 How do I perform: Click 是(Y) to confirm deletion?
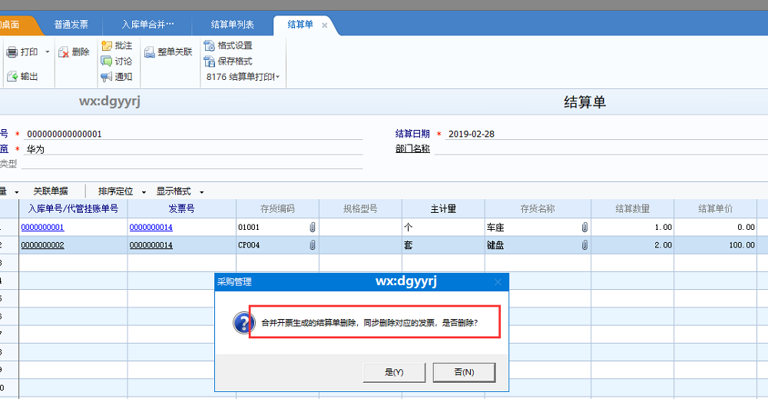pos(394,373)
